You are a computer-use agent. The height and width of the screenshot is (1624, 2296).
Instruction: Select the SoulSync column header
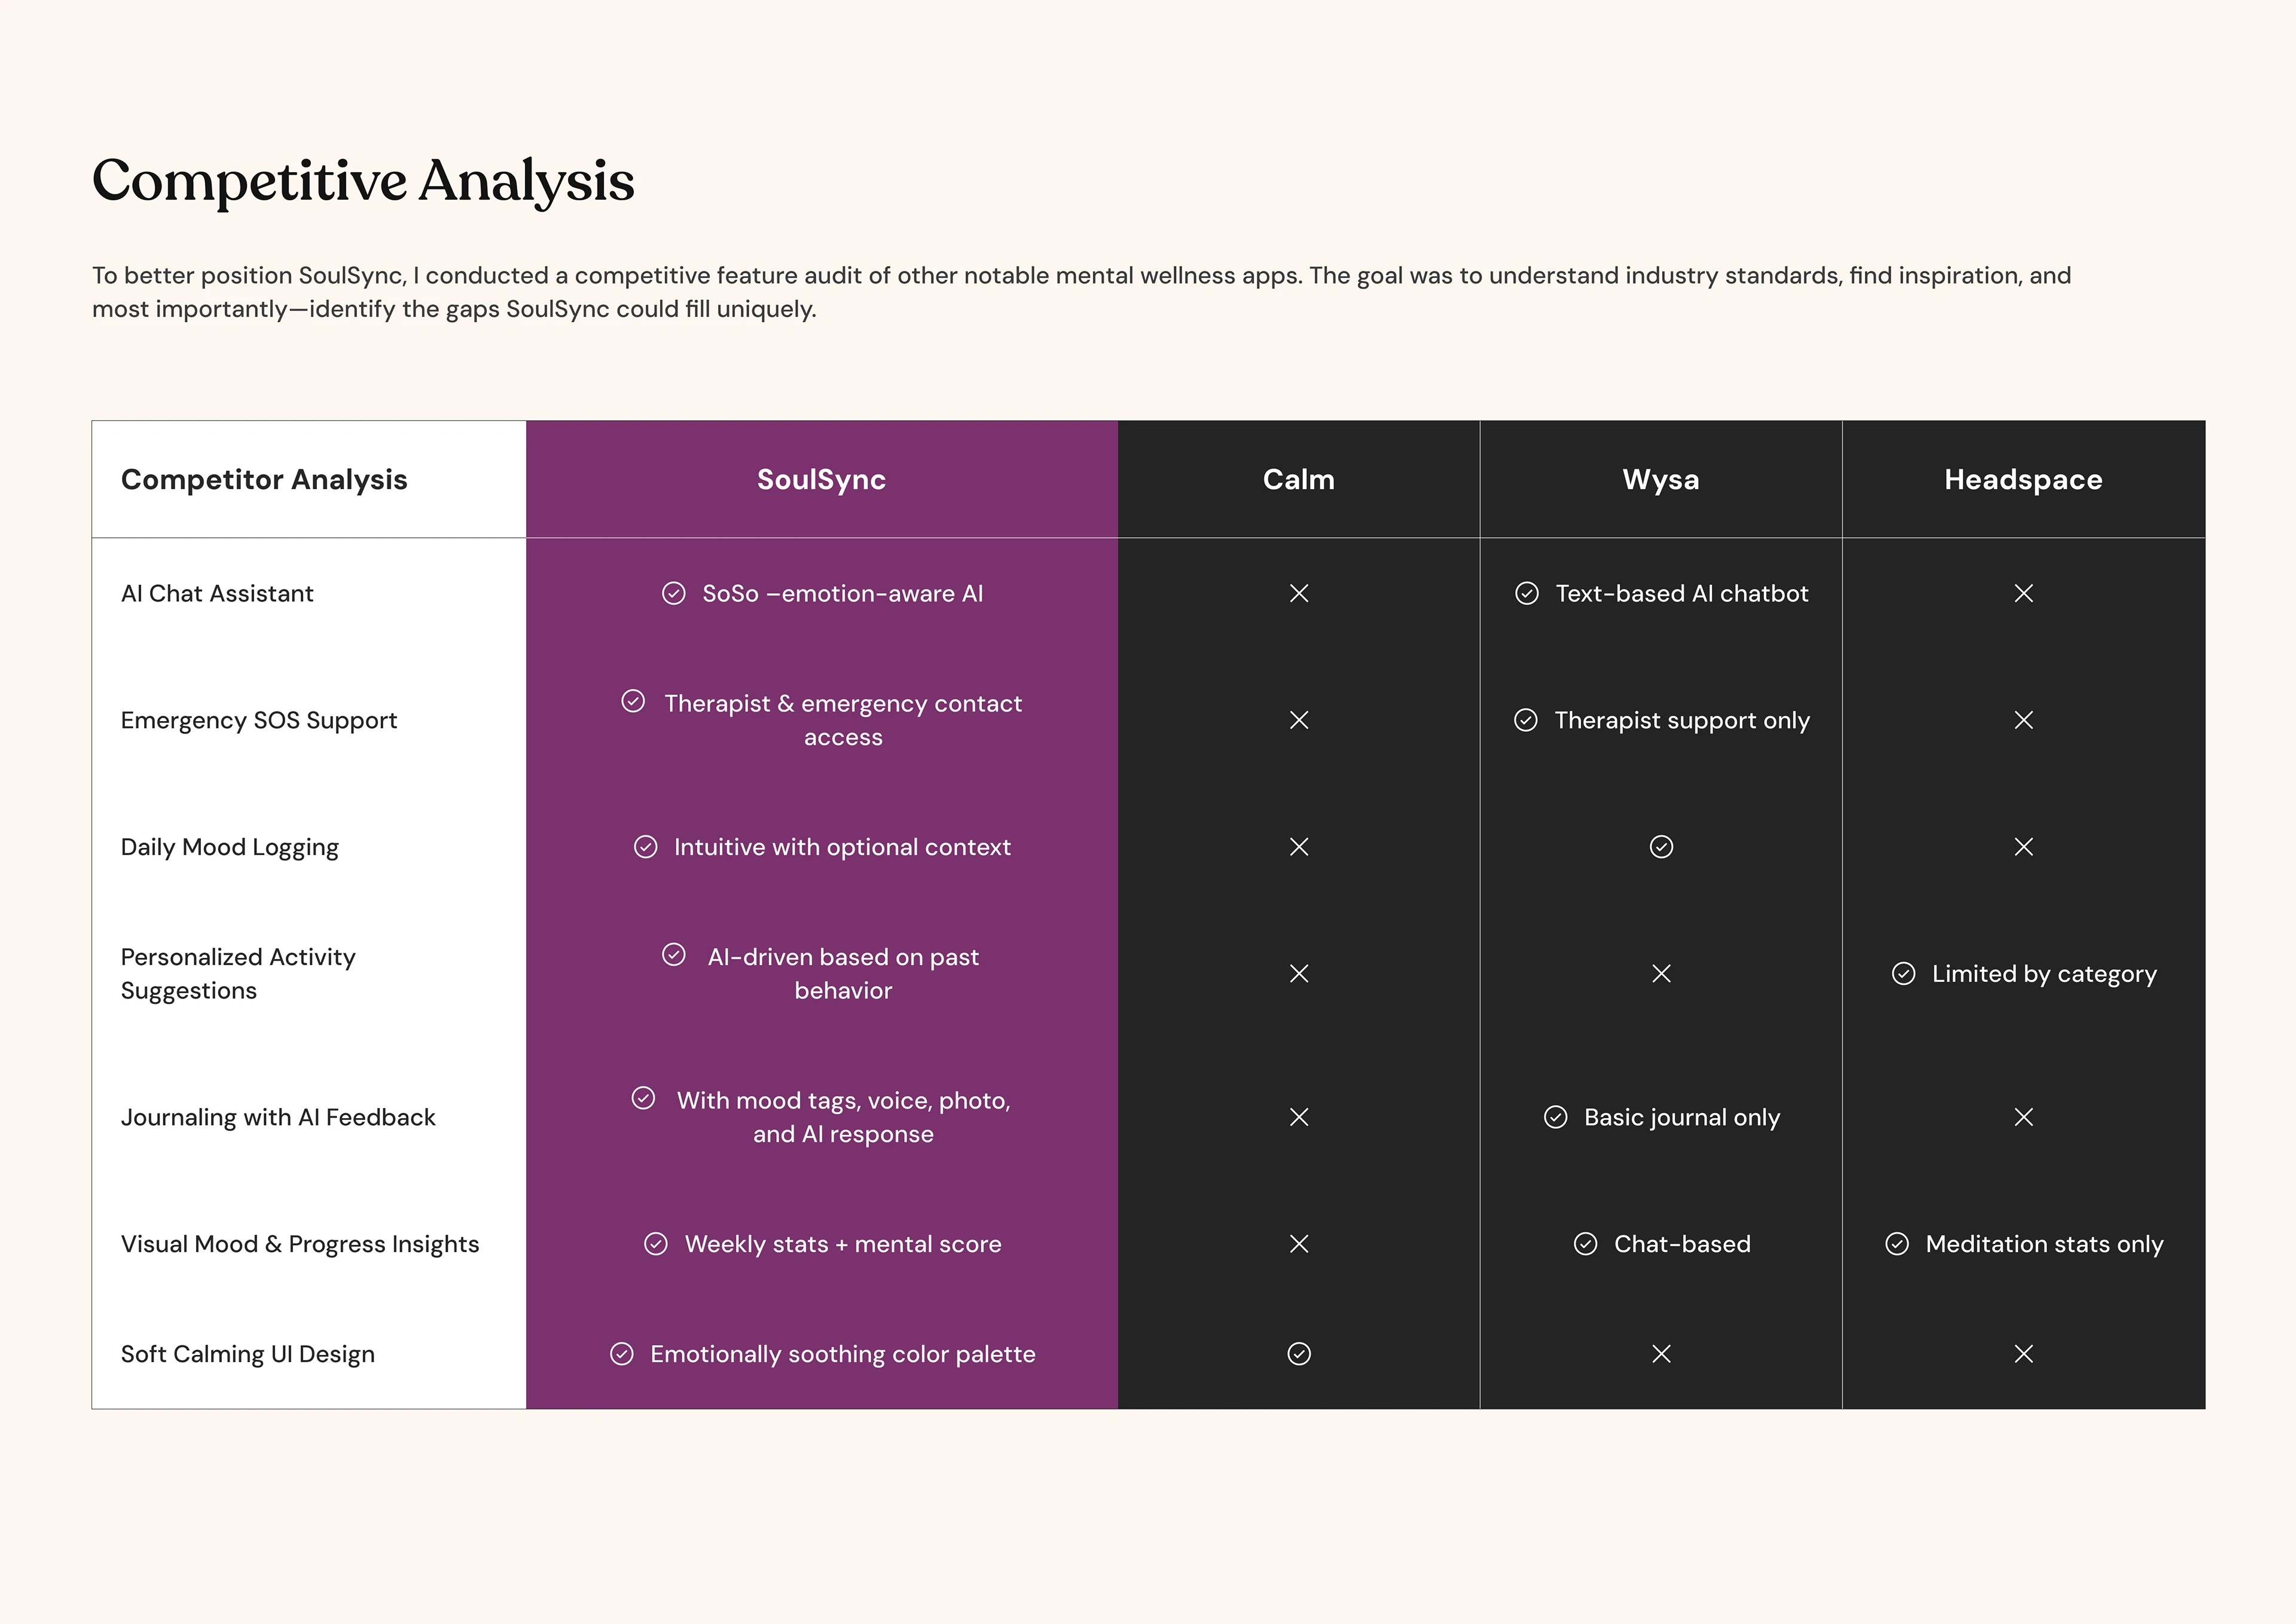click(821, 480)
